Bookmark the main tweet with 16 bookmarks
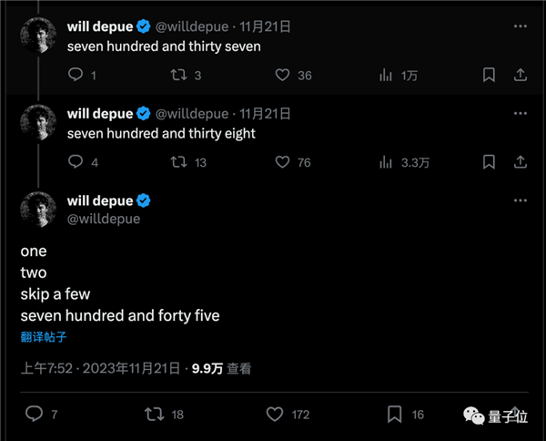Screen dimensions: 546x441 395,415
